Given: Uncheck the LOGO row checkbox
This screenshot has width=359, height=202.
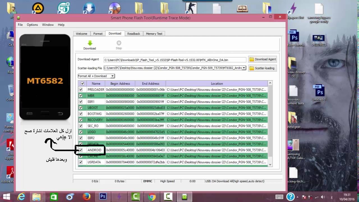Looking at the screenshot, I should point(81,132).
